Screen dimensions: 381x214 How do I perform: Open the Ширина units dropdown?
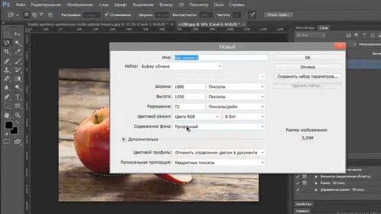[x=236, y=87]
